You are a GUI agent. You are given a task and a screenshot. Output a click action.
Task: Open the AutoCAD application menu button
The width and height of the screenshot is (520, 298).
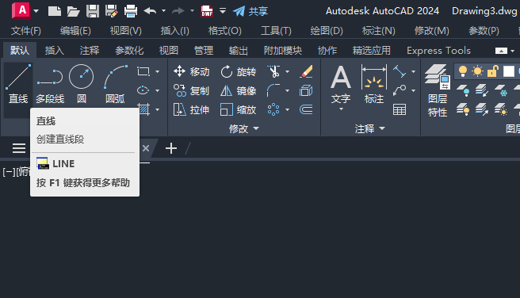coord(21,10)
